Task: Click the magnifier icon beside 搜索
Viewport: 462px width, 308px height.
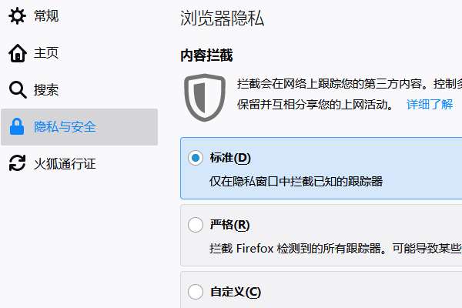Action: point(18,89)
